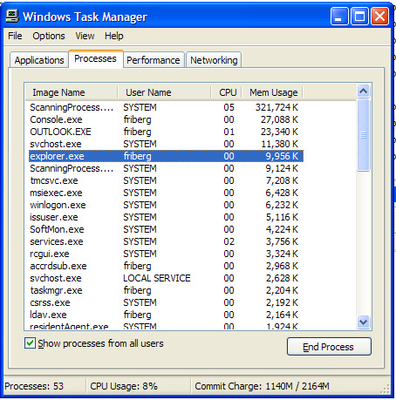The image size is (396, 400).
Task: Close the Task Manager window
Action: [x=379, y=17]
